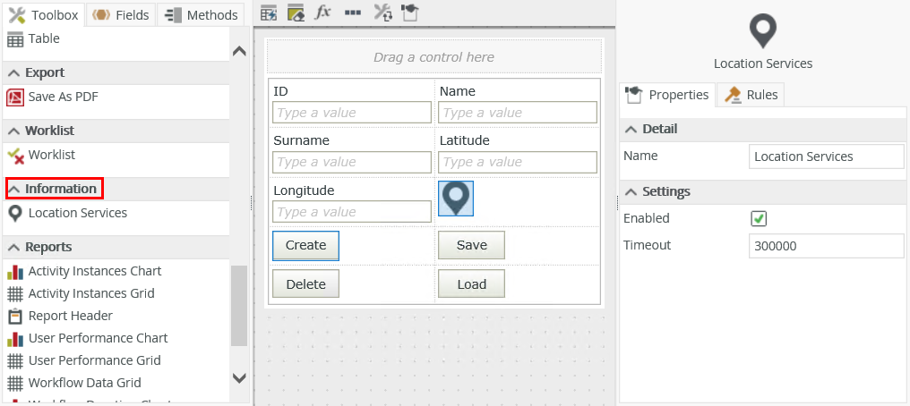Click the ID text box

(352, 113)
